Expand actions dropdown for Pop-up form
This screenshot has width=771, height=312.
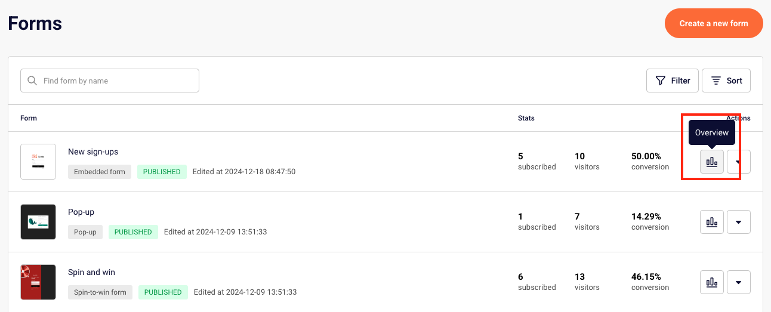738,222
